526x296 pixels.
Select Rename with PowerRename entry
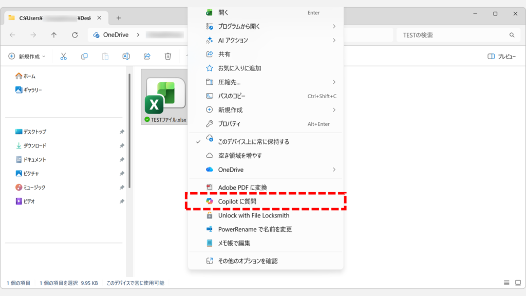pyautogui.click(x=266, y=229)
